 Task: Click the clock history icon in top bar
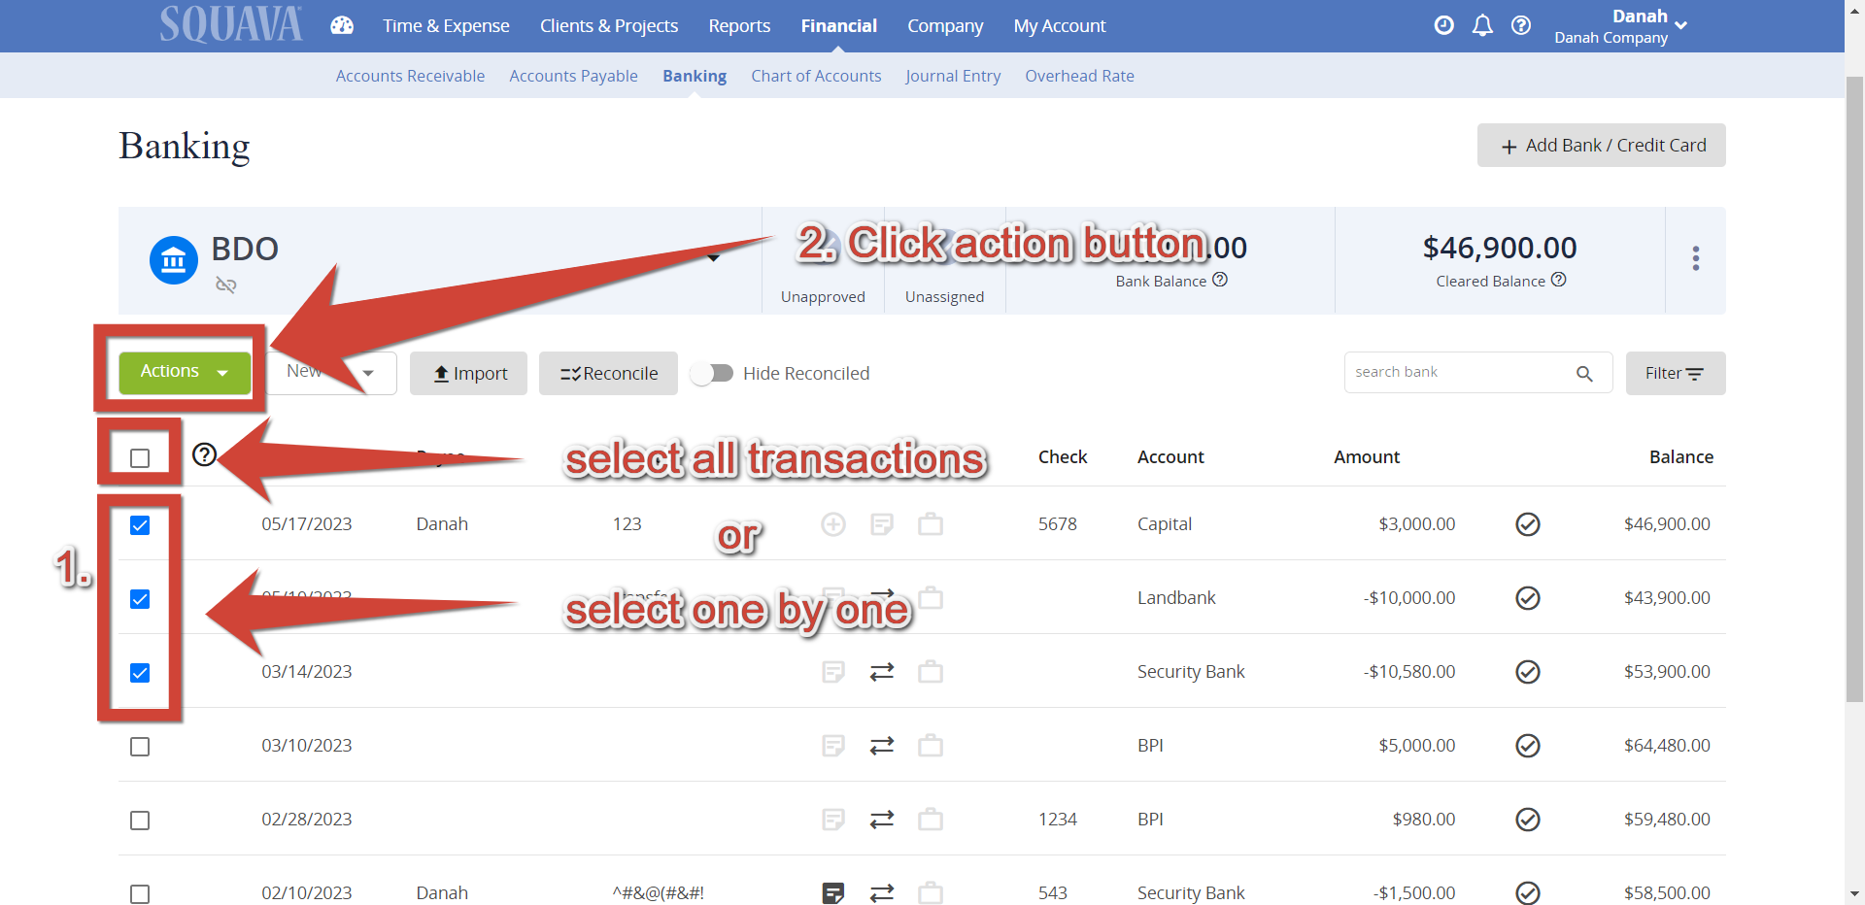1444,25
